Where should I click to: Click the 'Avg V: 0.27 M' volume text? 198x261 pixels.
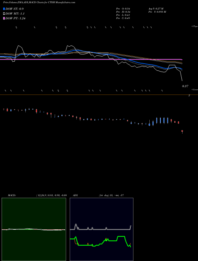coord(156,8)
